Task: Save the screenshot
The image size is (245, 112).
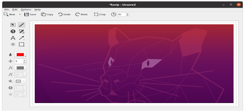Action: click(30, 14)
